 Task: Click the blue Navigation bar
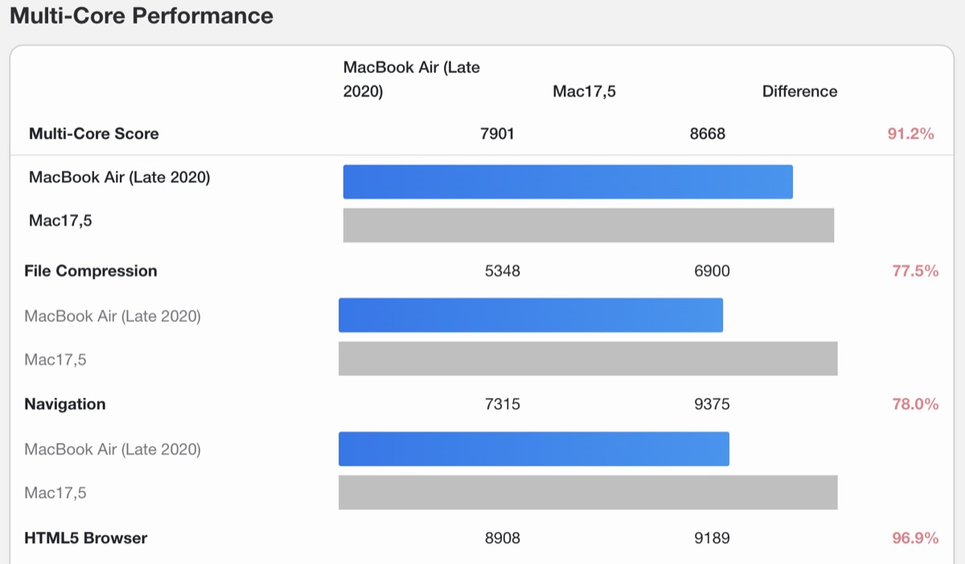(x=534, y=448)
